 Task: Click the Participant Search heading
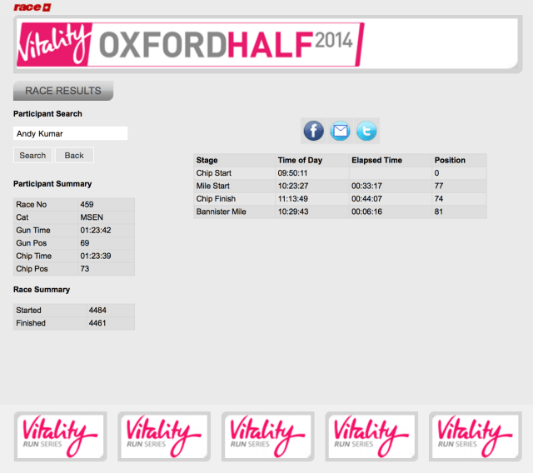click(x=47, y=114)
